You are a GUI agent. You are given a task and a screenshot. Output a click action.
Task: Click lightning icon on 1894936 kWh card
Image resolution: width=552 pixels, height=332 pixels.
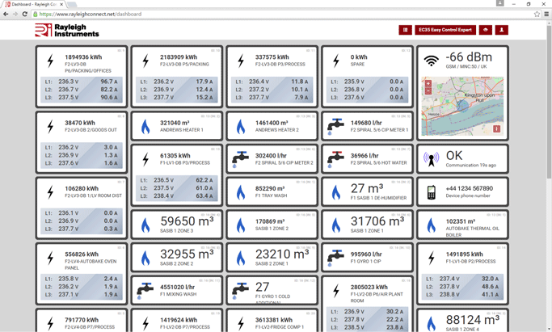(x=50, y=61)
